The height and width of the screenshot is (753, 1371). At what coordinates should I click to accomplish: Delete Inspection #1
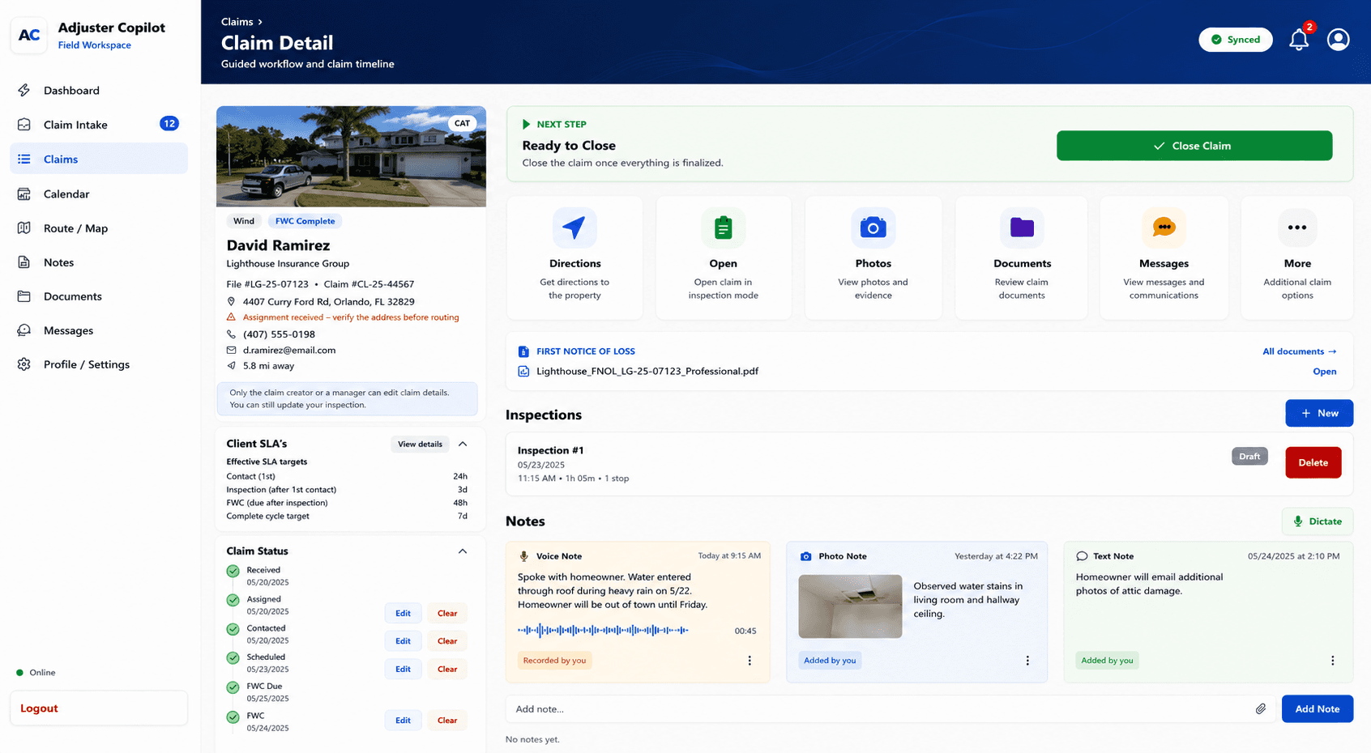1313,462
